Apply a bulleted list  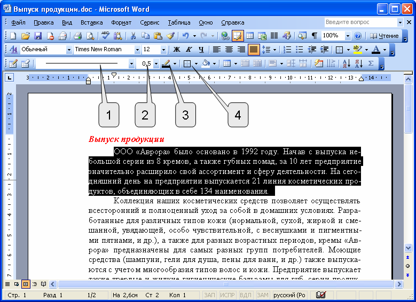(299, 49)
